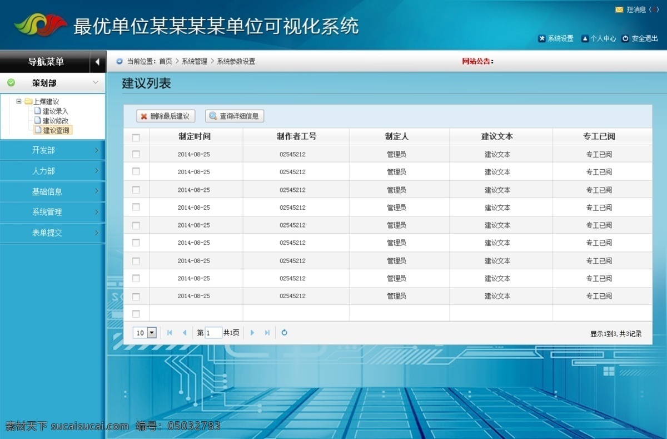Click the 导航菜单 panel title
Image resolution: width=667 pixels, height=439 pixels.
(46, 62)
